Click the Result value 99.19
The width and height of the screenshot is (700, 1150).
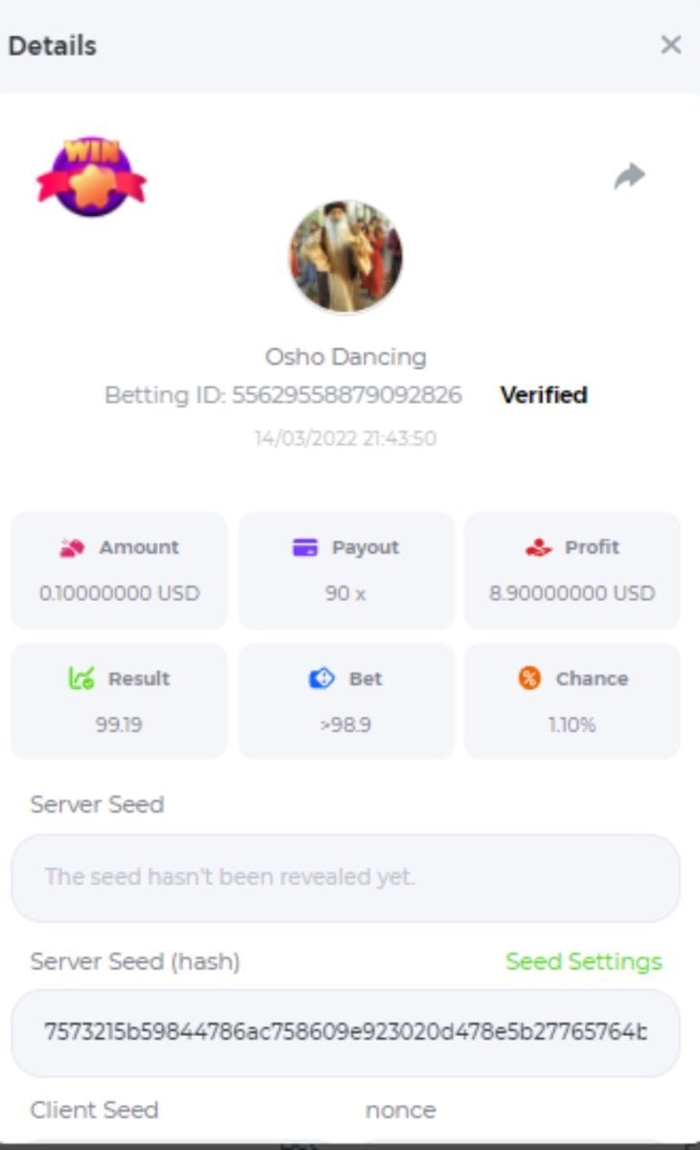point(119,724)
